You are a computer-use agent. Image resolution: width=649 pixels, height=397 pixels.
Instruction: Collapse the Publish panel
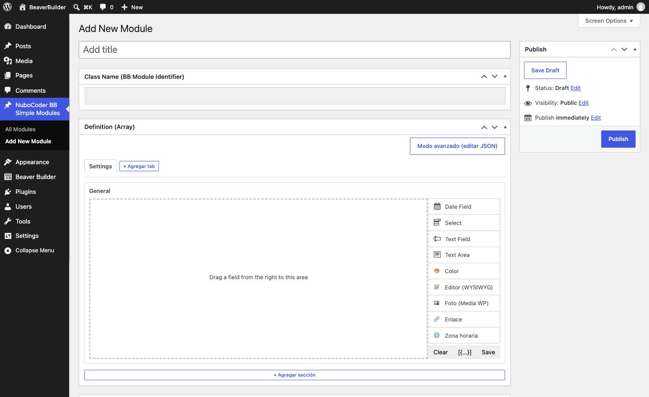tap(635, 49)
